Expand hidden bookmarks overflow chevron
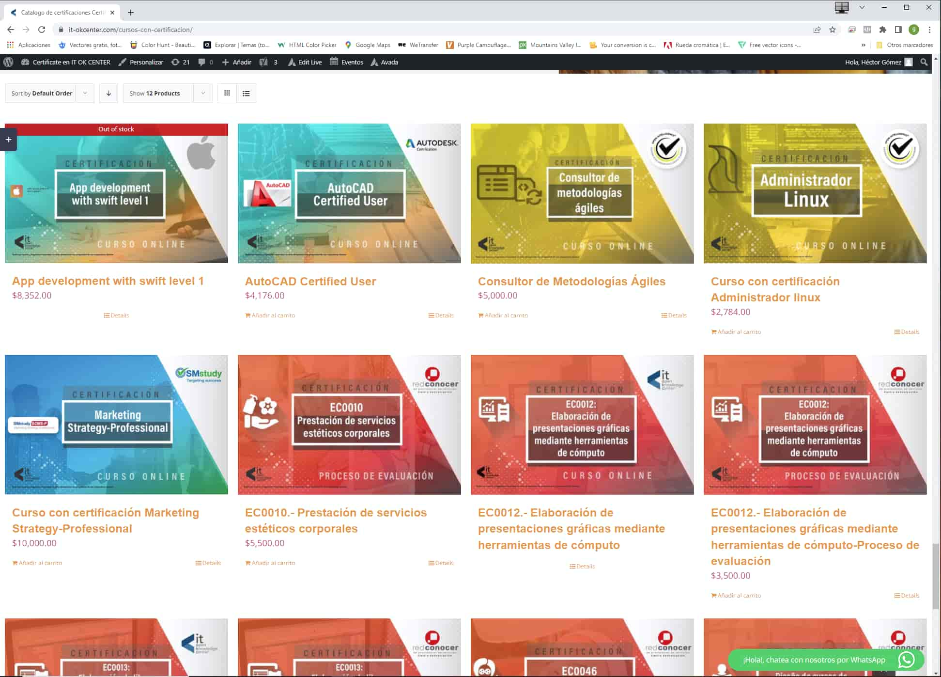 pos(863,45)
